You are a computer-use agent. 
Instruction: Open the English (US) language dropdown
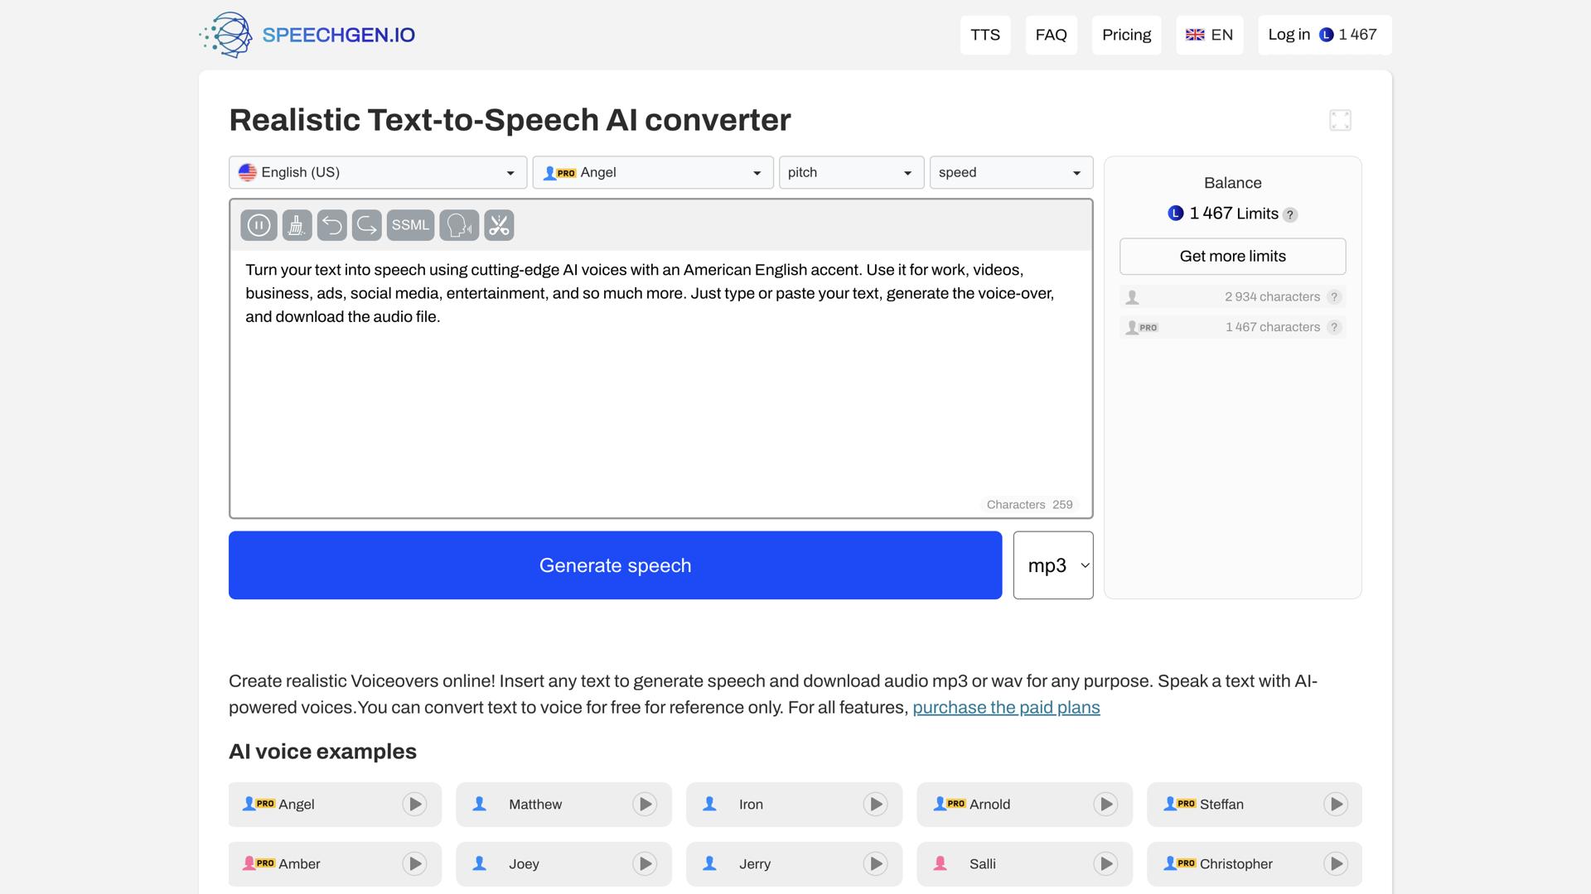click(377, 172)
